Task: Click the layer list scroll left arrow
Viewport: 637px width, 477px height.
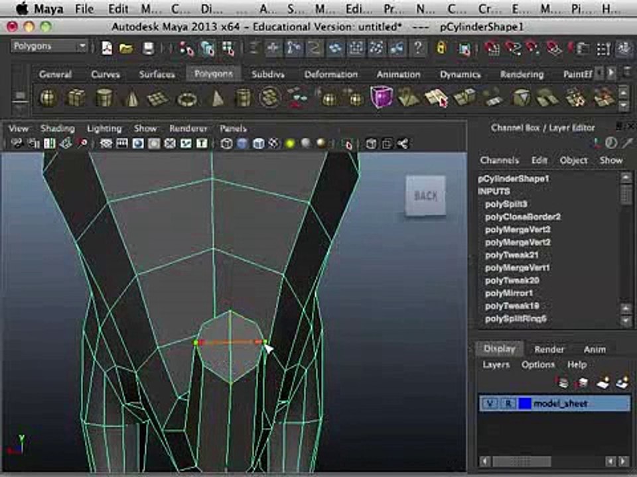Action: [484, 461]
